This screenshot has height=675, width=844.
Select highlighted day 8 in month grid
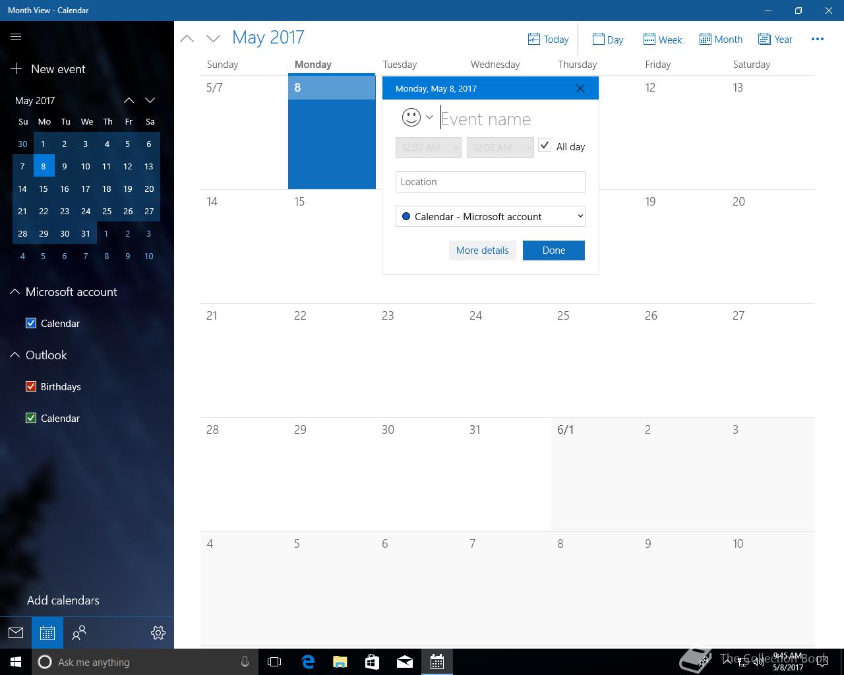coord(332,132)
